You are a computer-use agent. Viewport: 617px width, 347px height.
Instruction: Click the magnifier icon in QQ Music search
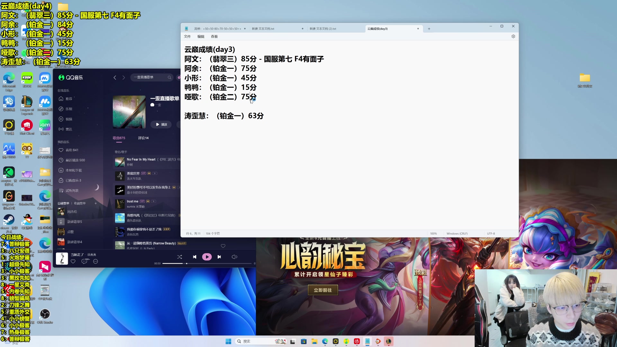coord(169,77)
